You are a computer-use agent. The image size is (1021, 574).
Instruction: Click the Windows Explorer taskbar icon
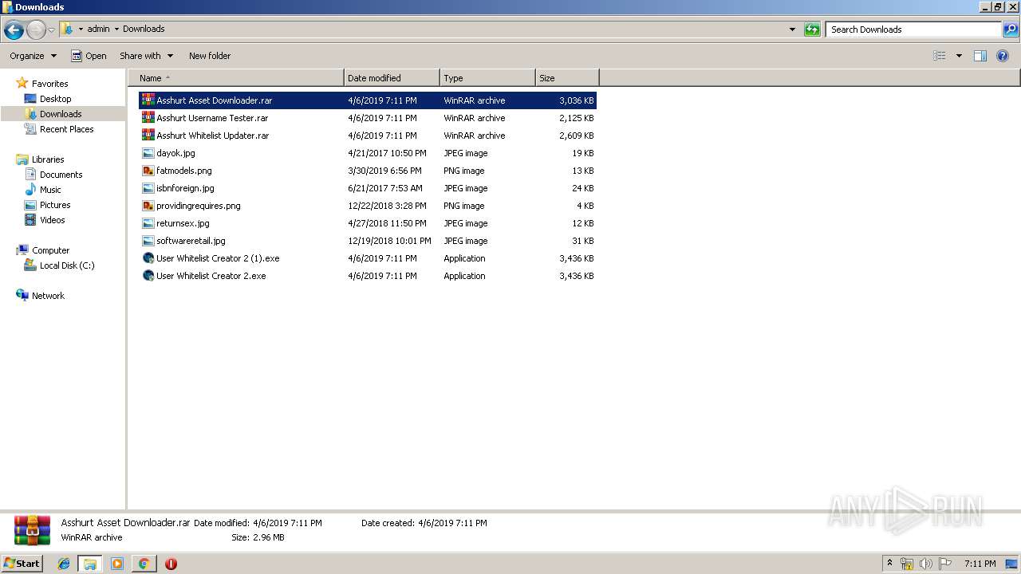[90, 564]
